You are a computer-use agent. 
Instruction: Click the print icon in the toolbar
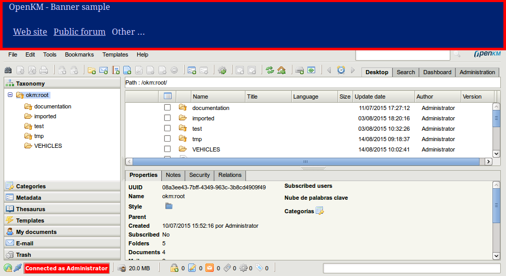(x=44, y=70)
